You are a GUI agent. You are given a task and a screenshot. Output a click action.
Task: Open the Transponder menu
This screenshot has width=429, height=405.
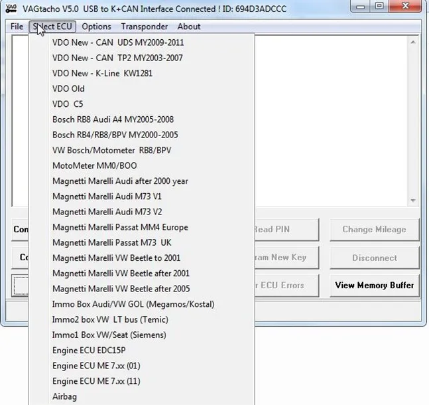[144, 27]
